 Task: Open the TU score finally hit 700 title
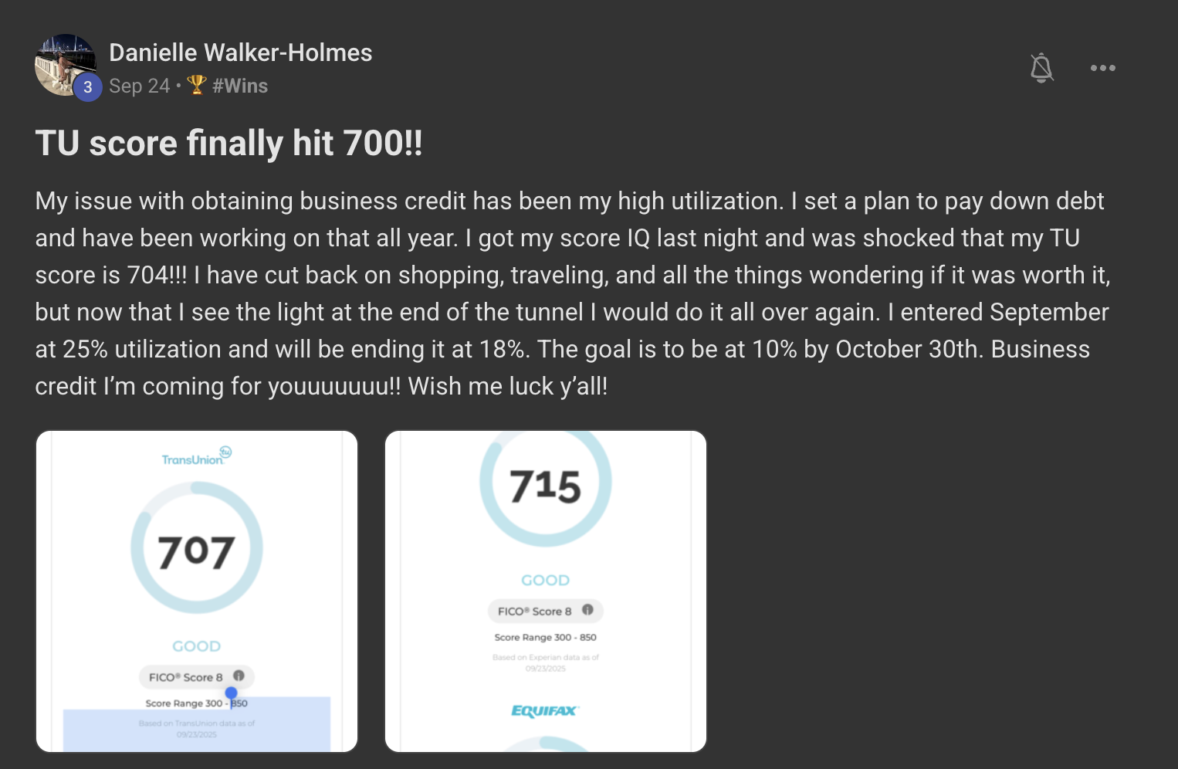click(x=229, y=143)
